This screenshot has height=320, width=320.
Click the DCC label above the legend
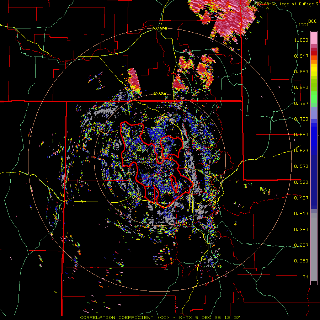(x=312, y=21)
